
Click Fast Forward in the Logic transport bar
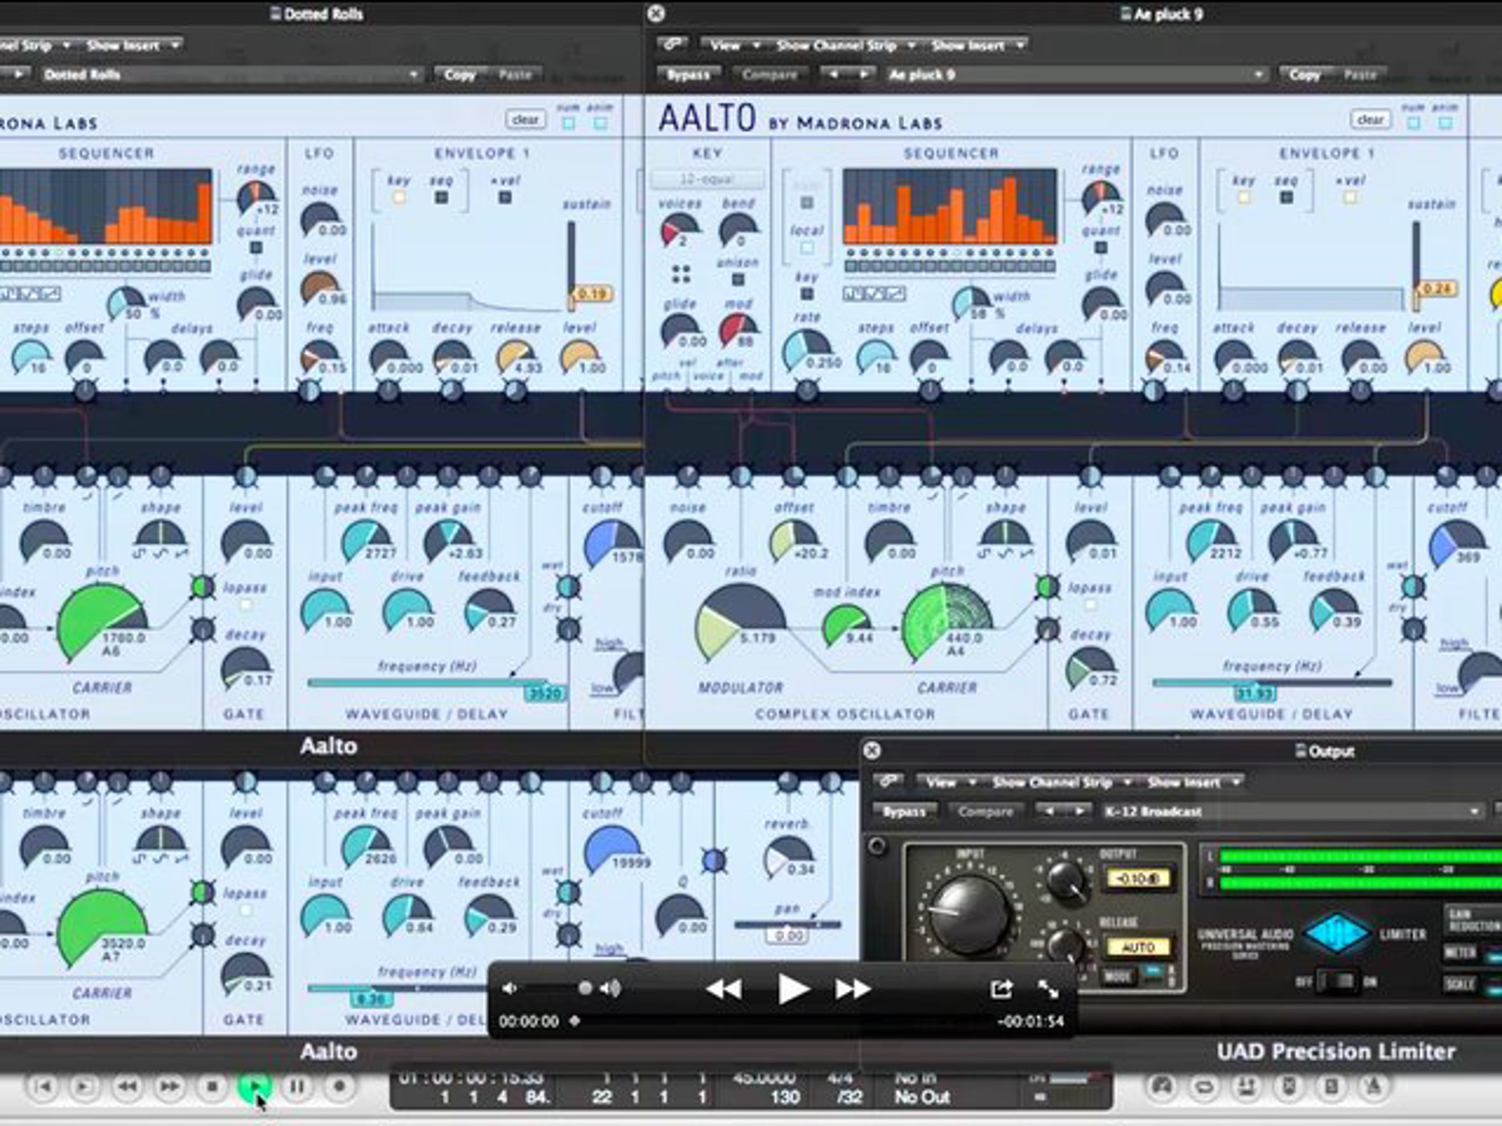click(169, 1087)
